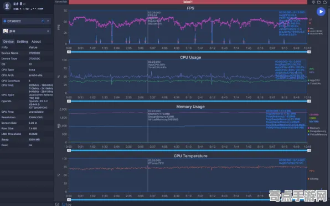Select the Root row label
This screenshot has width=330, height=206.
click(x=4, y=145)
